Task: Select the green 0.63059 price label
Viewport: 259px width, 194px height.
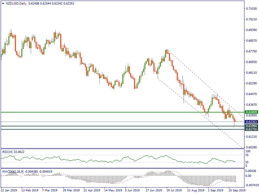Action: tap(251, 112)
